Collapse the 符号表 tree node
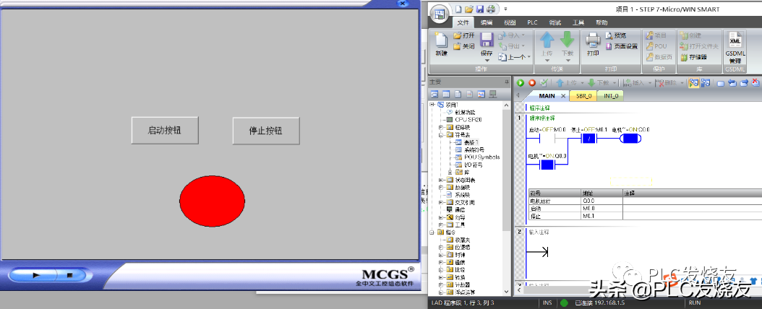This screenshot has height=309, width=762. (440, 134)
